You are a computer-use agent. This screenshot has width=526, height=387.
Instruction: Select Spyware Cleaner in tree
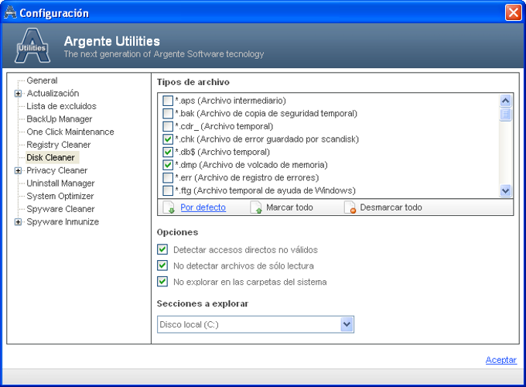tap(60, 209)
